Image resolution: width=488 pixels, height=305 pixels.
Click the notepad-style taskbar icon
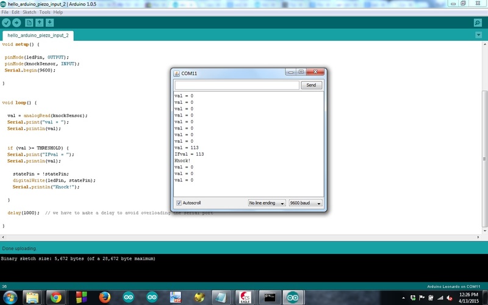click(221, 298)
